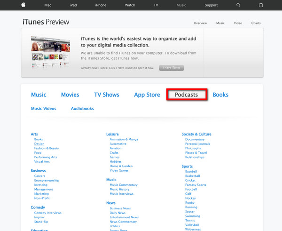The image size is (282, 231).
Task: Click the I Have iTunes button
Action: coord(172,68)
